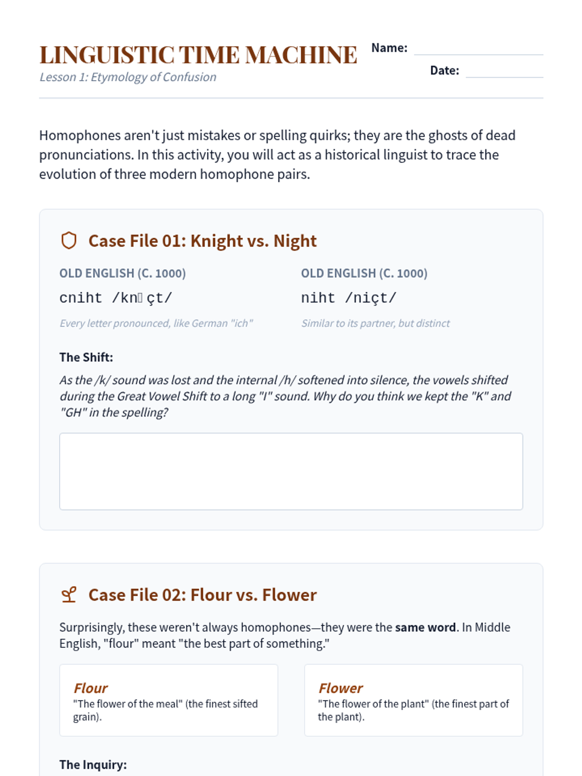The height and width of the screenshot is (776, 582).
Task: Click the Date blank line
Action: pyautogui.click(x=504, y=71)
